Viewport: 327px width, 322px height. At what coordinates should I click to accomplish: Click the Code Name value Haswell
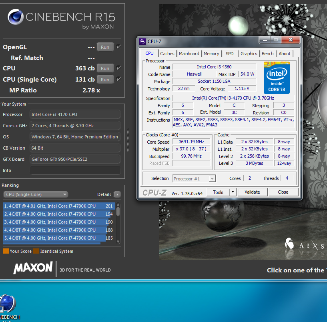point(194,74)
